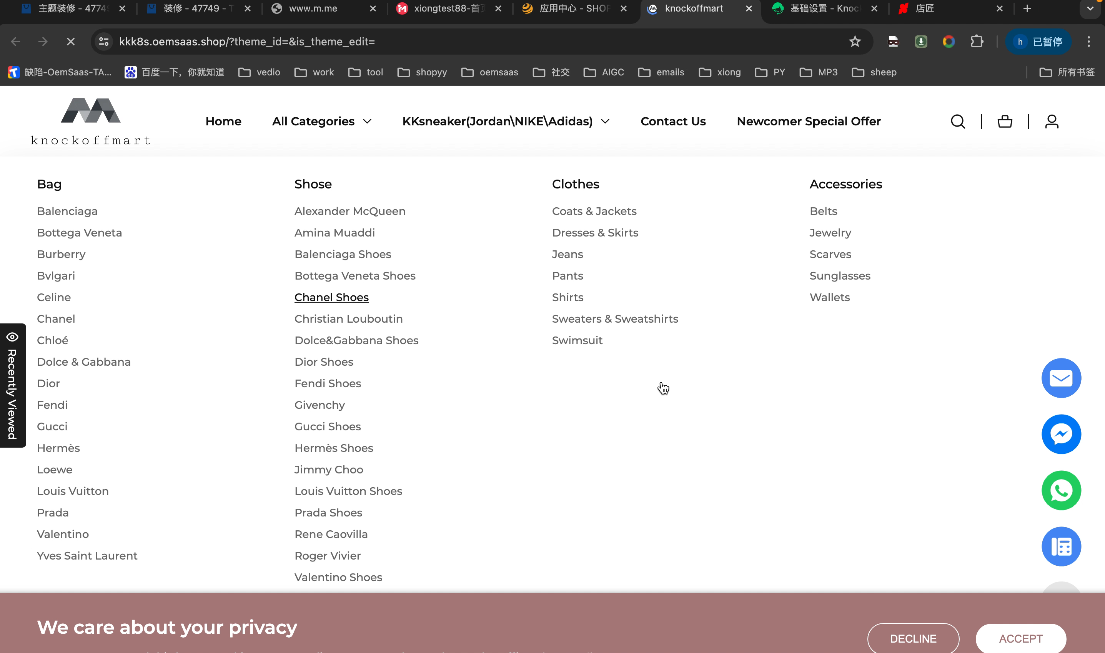The width and height of the screenshot is (1105, 653).
Task: Click the green WhatsApp floating button
Action: [1061, 491]
